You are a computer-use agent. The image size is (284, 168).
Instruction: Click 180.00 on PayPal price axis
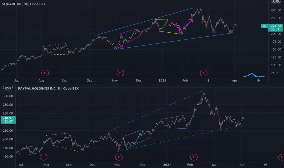coord(8,148)
